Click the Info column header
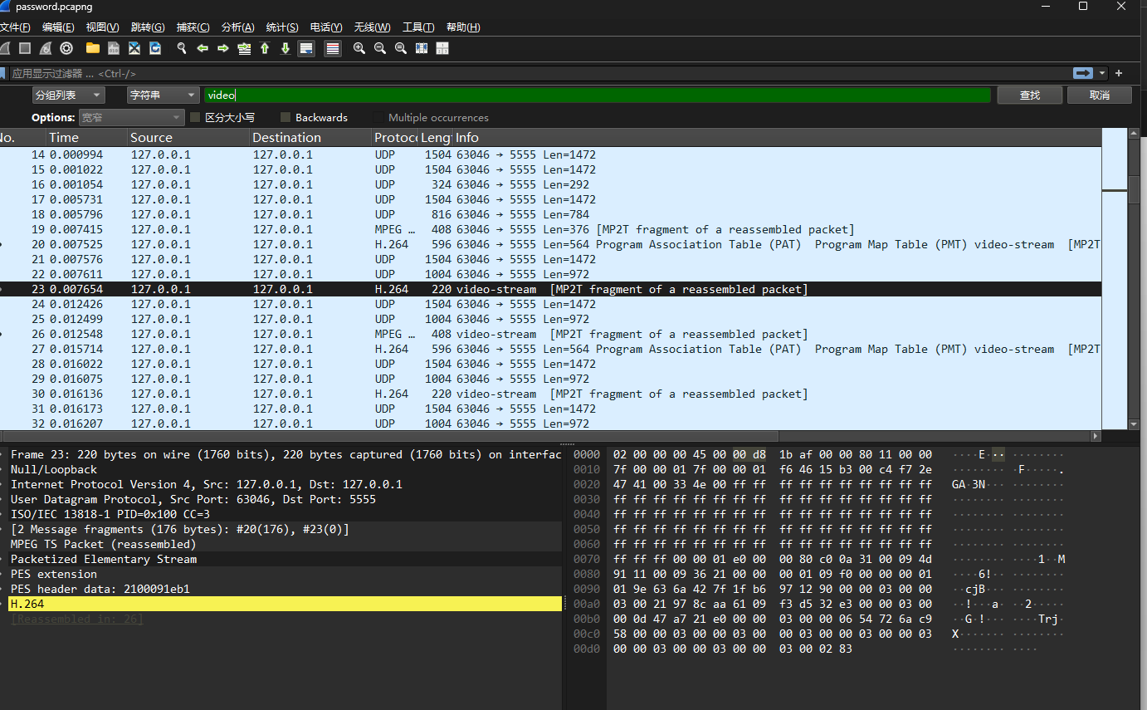This screenshot has height=710, width=1147. (778, 138)
